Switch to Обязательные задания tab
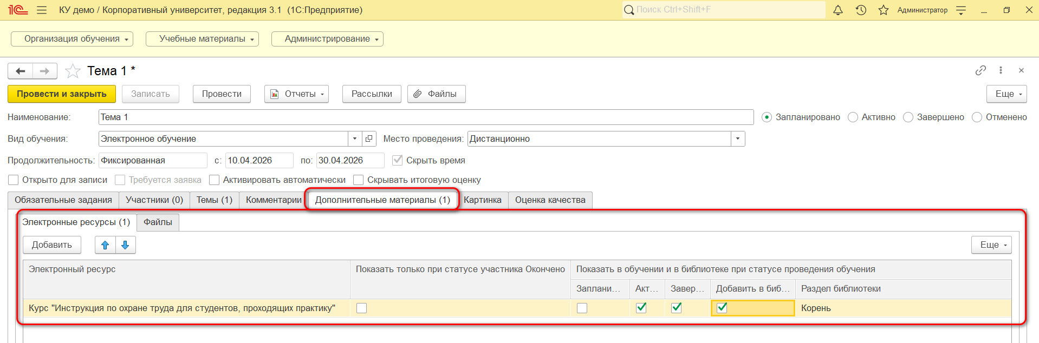The width and height of the screenshot is (1039, 343). pos(63,200)
